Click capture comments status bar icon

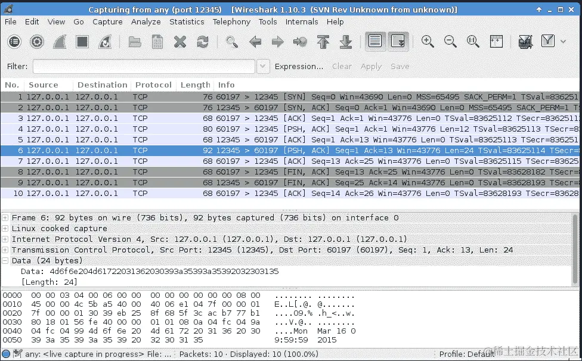(17, 354)
